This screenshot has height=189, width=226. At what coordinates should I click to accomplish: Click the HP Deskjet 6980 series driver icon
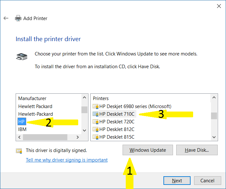[x=95, y=106]
